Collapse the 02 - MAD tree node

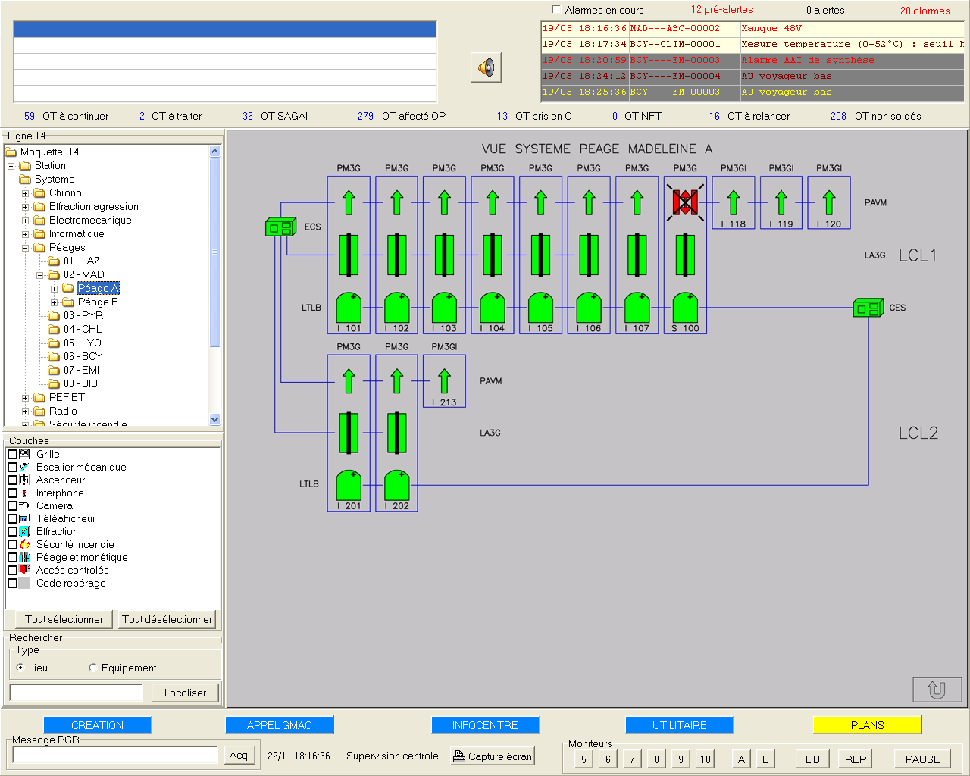click(40, 275)
